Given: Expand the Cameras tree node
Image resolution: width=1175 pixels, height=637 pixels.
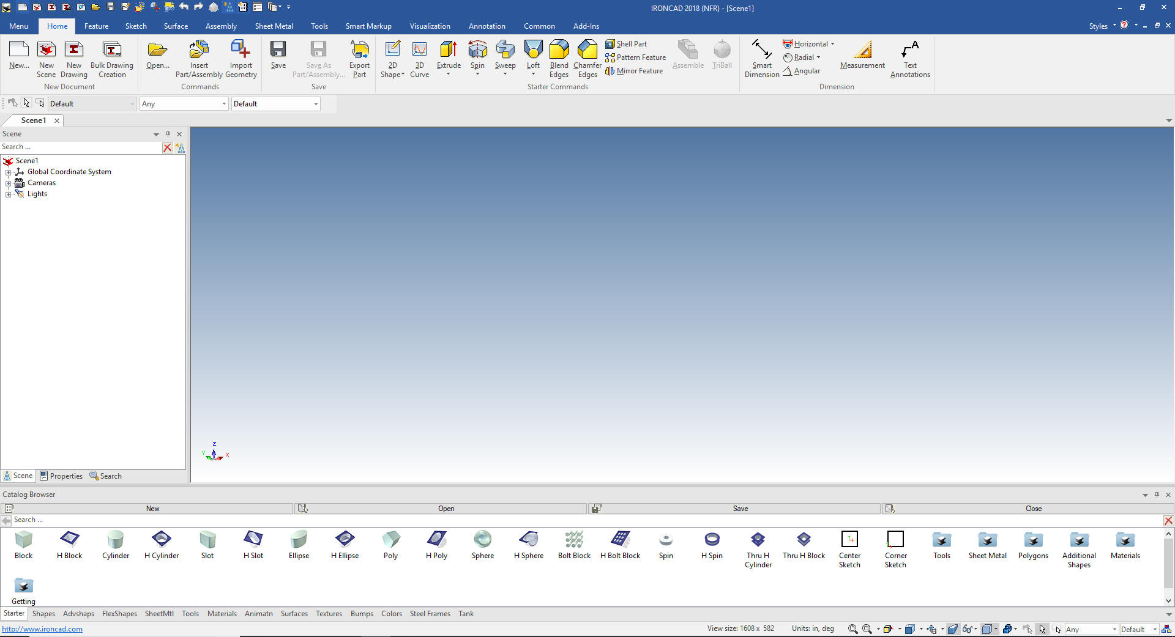Looking at the screenshot, I should (9, 183).
